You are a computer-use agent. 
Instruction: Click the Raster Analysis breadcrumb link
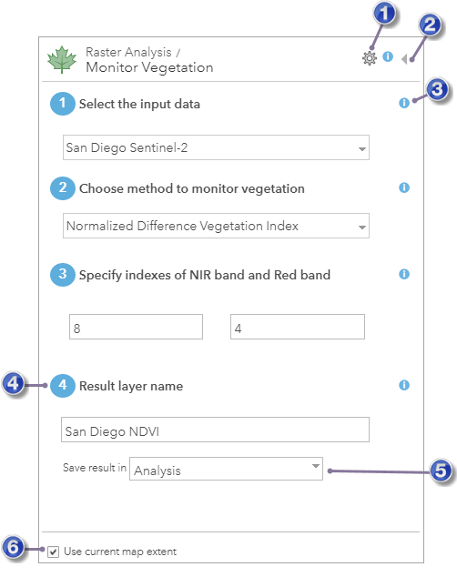coord(128,52)
